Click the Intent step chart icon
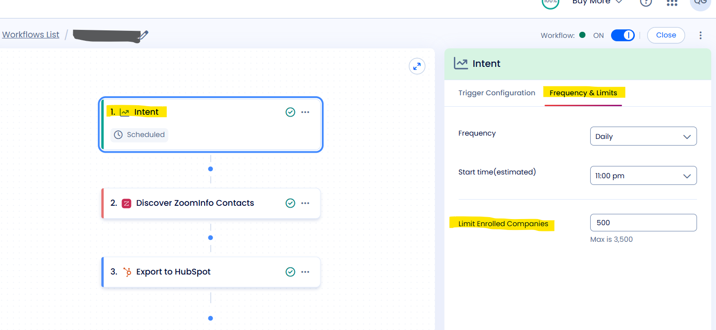716x330 pixels. tap(124, 112)
